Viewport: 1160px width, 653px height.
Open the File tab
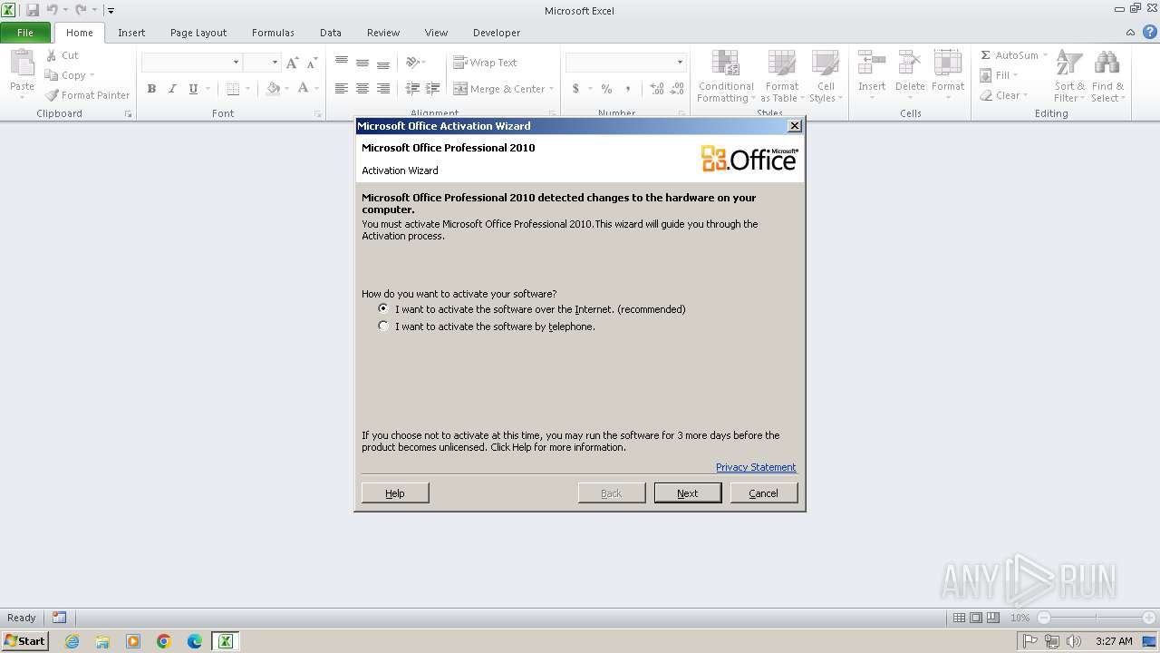(x=25, y=33)
